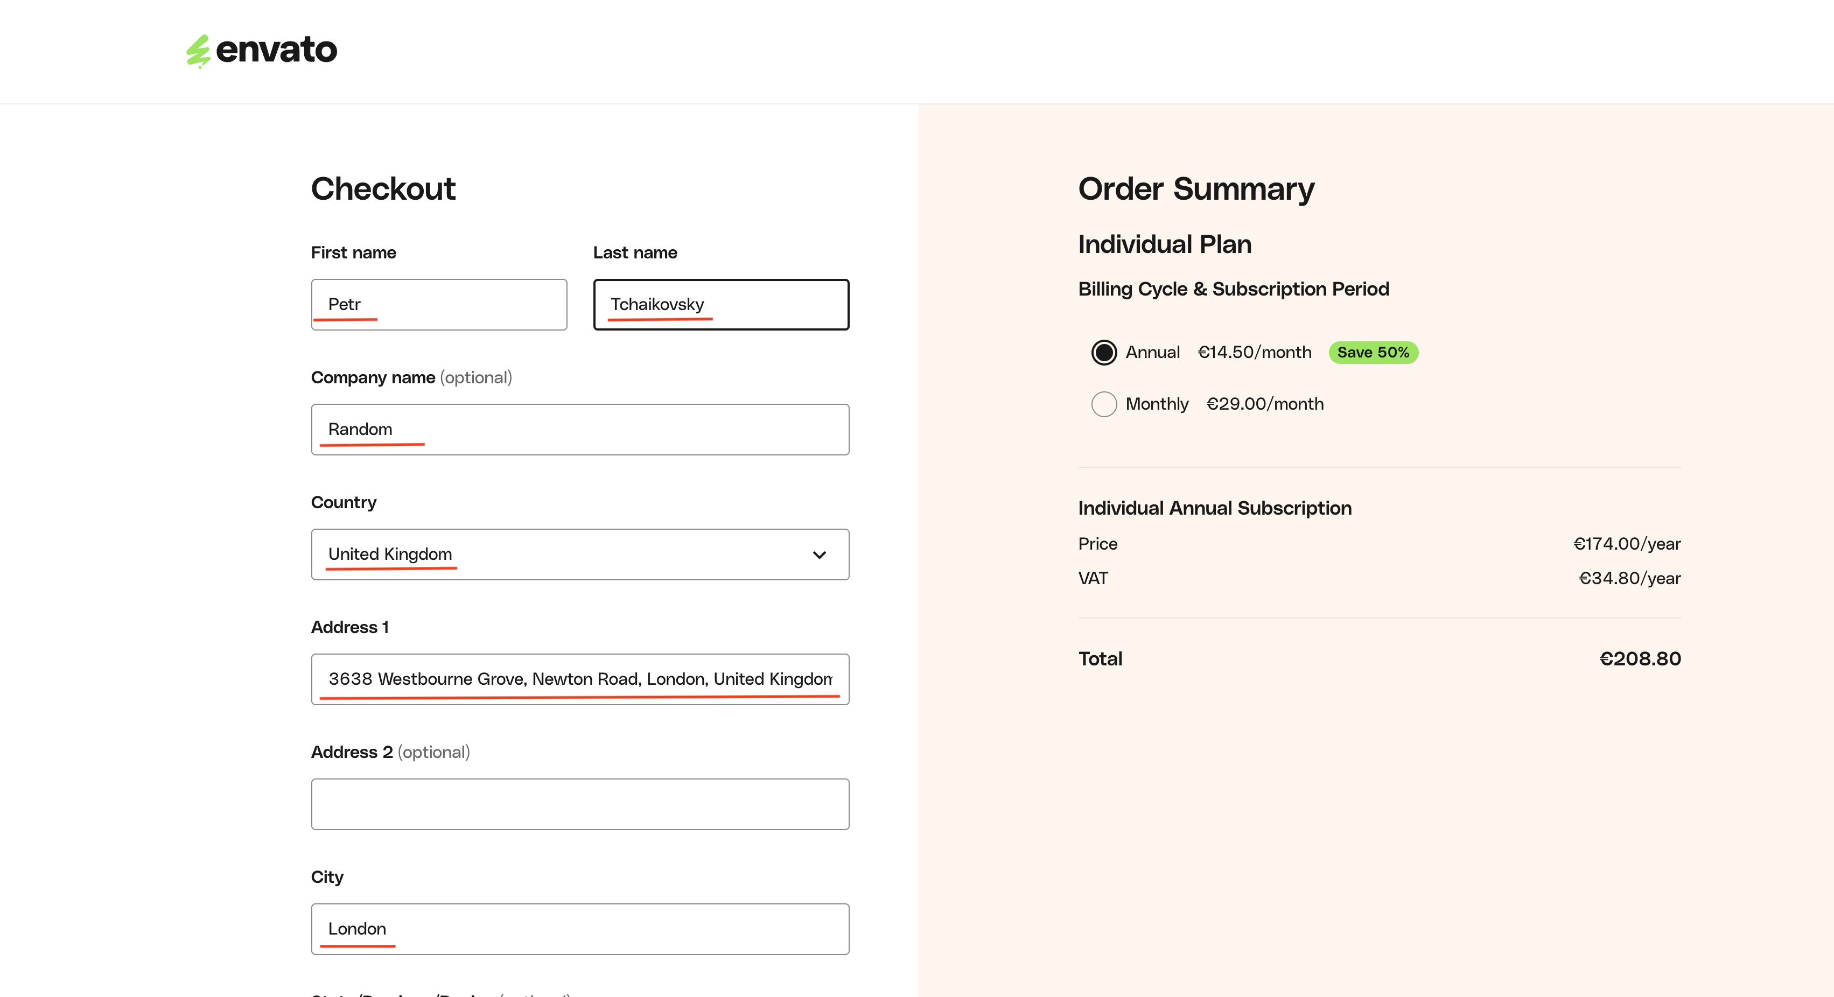Click the VAT amount €34.80/year
The width and height of the screenshot is (1834, 997).
1629,579
